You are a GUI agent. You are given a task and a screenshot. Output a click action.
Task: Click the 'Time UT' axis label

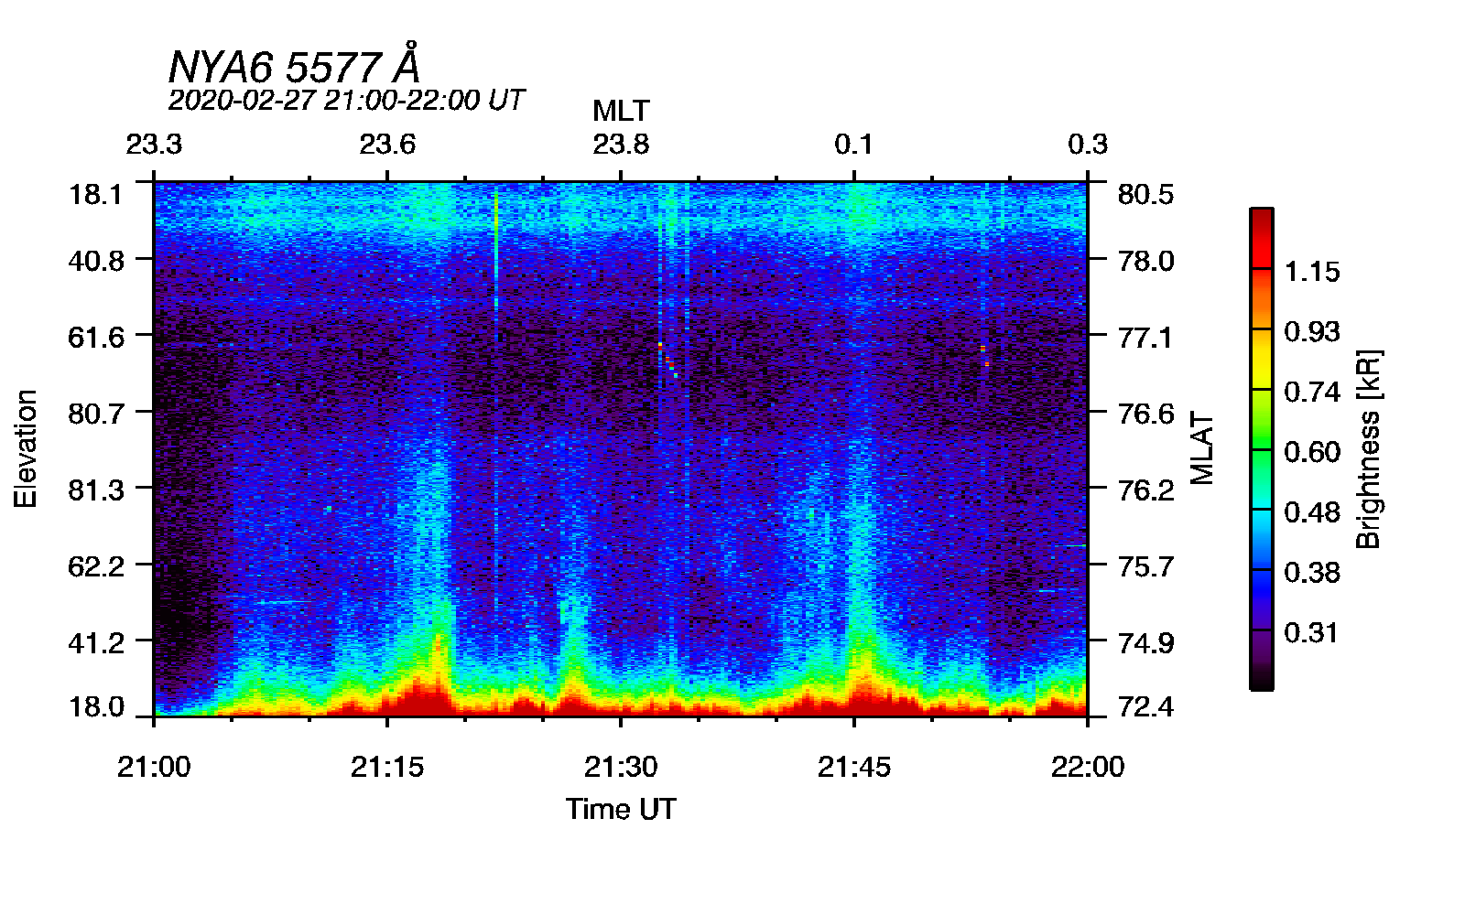click(621, 809)
